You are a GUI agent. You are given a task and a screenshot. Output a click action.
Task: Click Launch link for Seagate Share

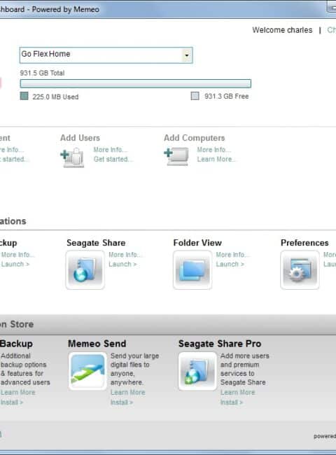coord(122,264)
